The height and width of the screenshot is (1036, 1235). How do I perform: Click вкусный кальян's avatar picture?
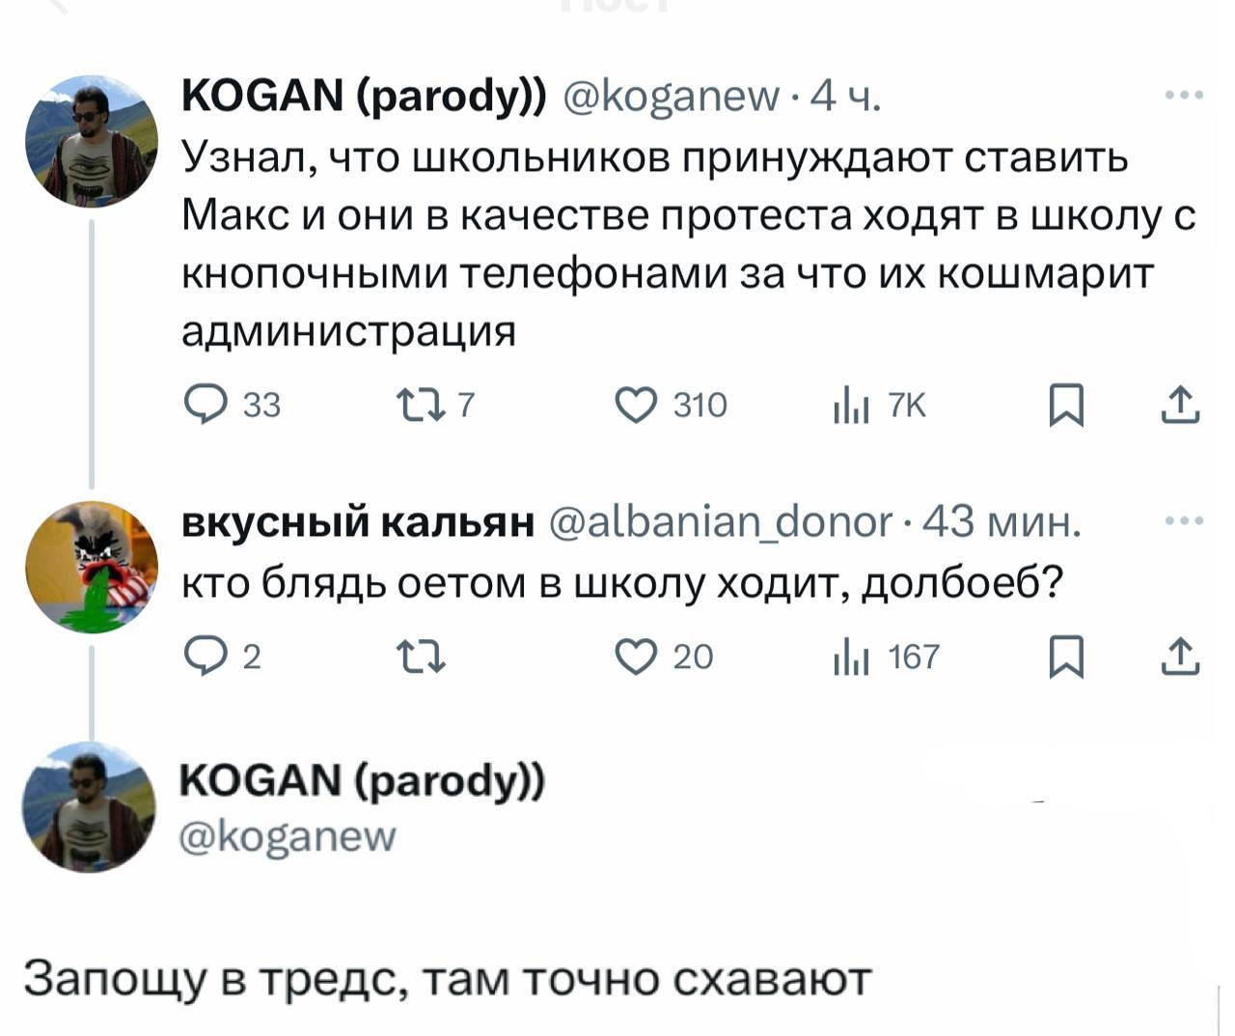[92, 568]
